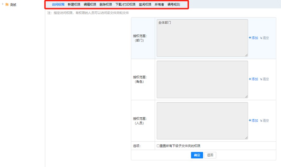
Task: Open the 删除权限 tab
Action: (106, 5)
